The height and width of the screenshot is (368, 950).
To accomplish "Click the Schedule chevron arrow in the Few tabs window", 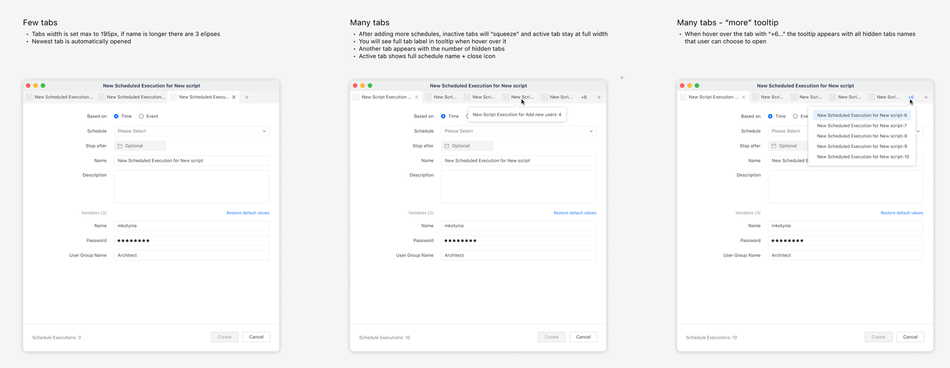I will (264, 131).
